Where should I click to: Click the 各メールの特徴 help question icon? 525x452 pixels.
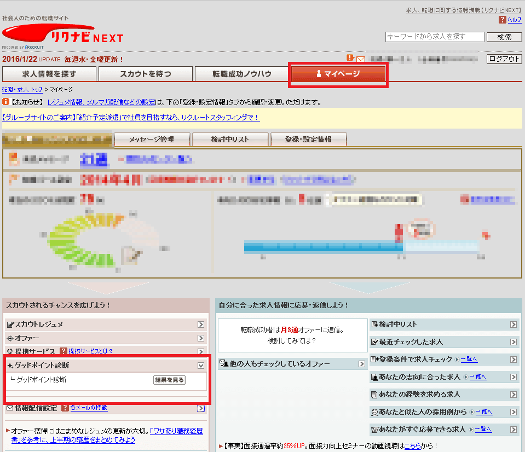[x=65, y=408]
